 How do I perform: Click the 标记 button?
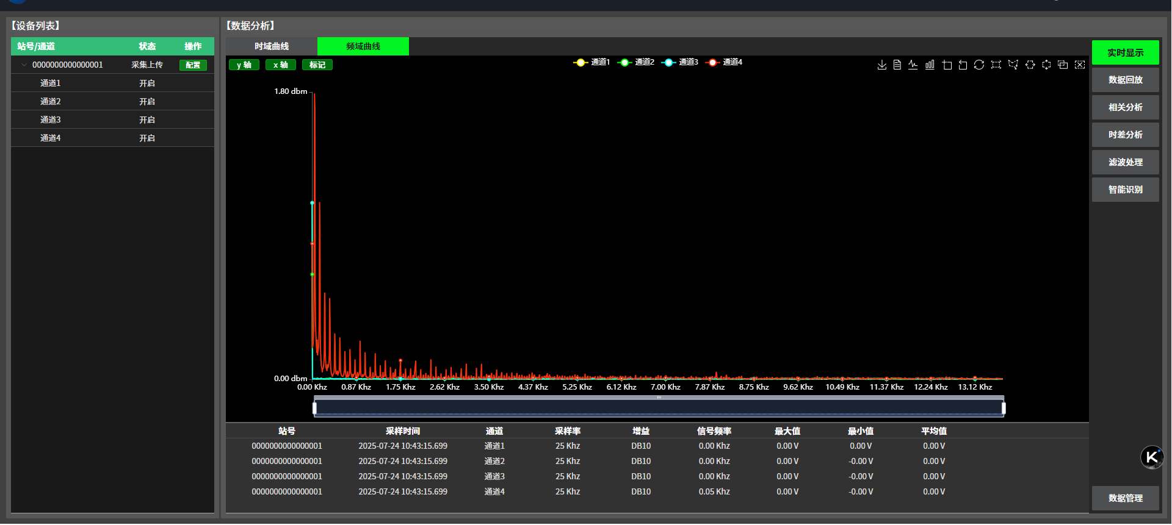point(317,65)
